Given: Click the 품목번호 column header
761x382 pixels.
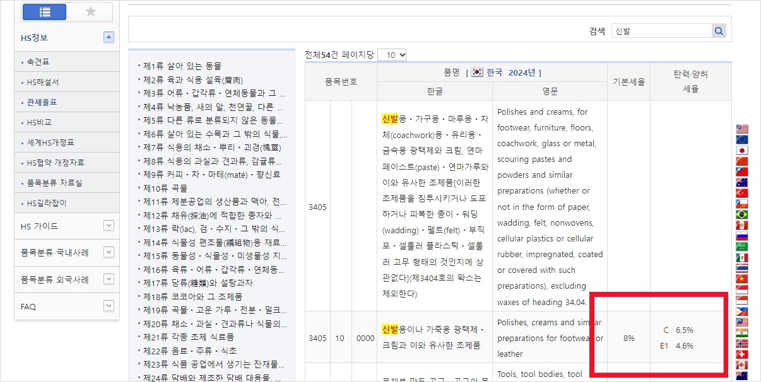Looking at the screenshot, I should click(x=341, y=81).
